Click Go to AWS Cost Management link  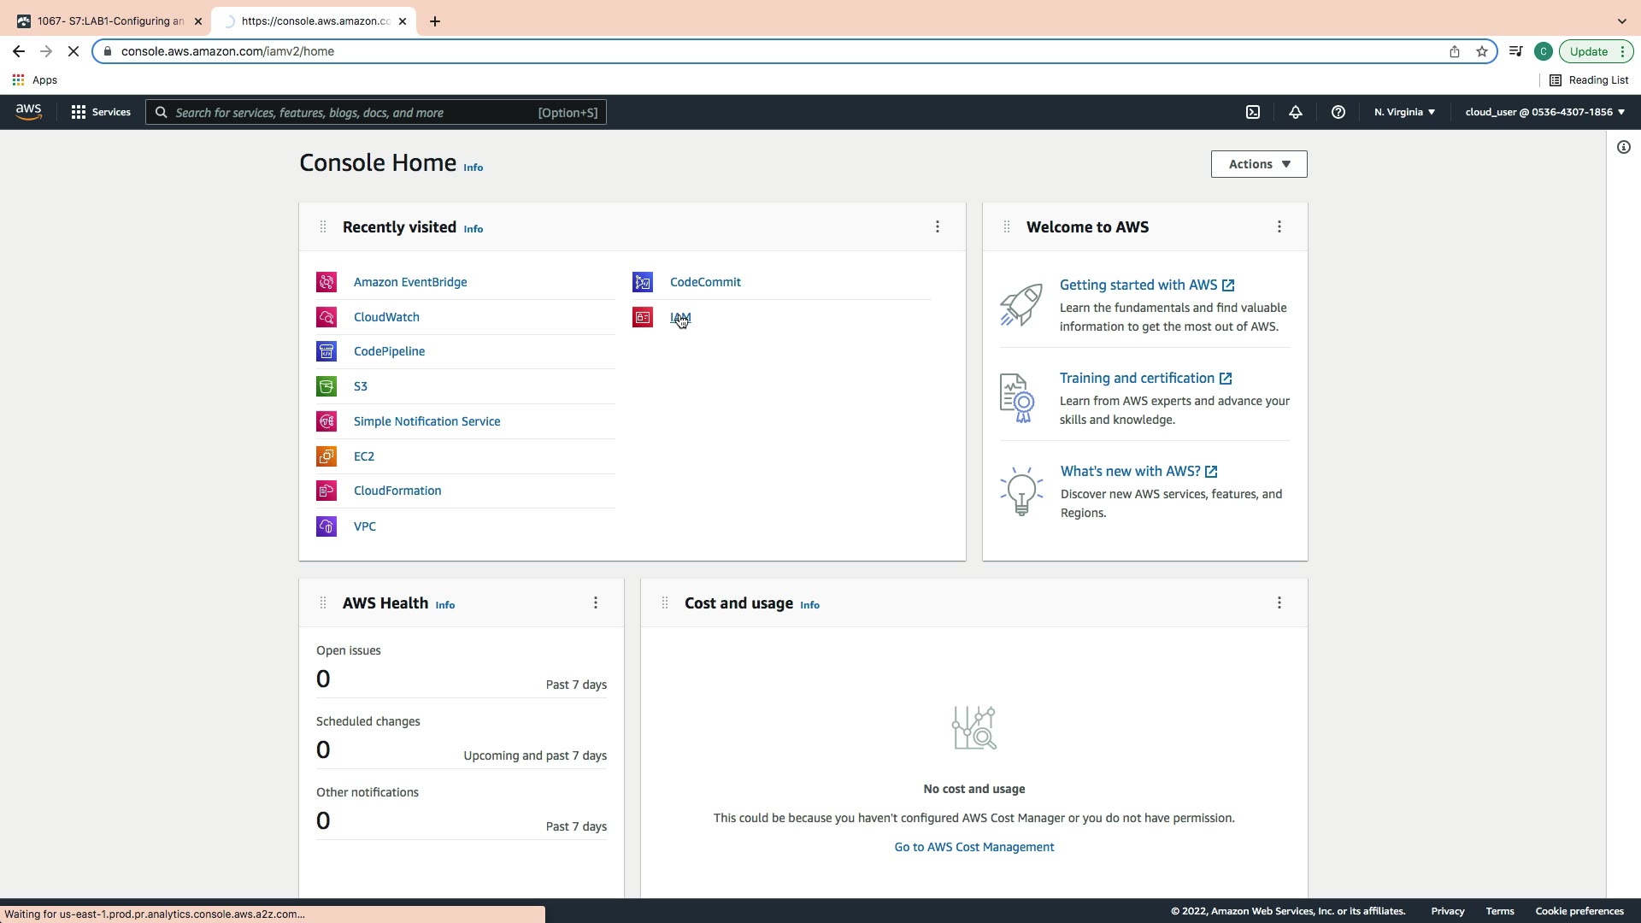tap(974, 847)
